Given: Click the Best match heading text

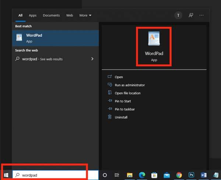Looking at the screenshot, I should (24, 26).
